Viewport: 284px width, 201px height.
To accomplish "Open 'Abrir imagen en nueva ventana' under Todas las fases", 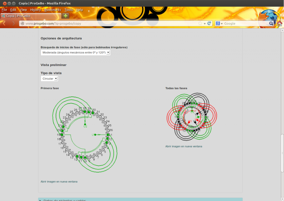I will pyautogui.click(x=184, y=146).
